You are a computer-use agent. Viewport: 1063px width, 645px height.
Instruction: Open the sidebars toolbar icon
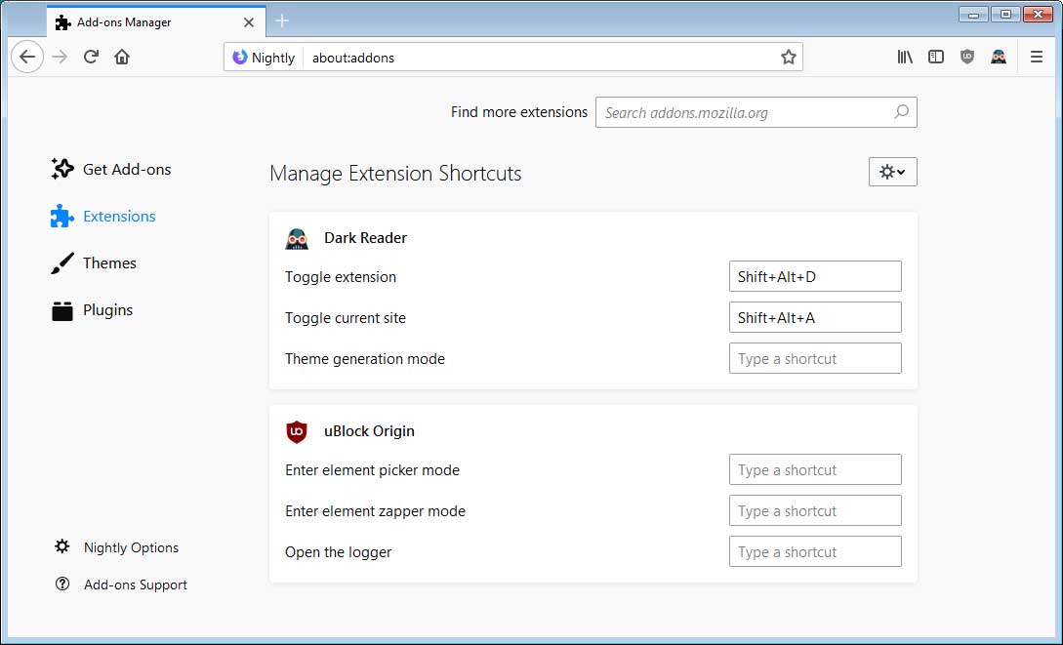(935, 57)
